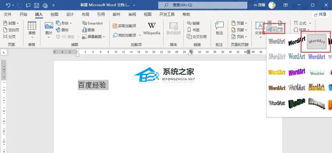This screenshot has width=332, height=153.
Task: Click the quick print icon in the title bar
Action: (45, 5)
